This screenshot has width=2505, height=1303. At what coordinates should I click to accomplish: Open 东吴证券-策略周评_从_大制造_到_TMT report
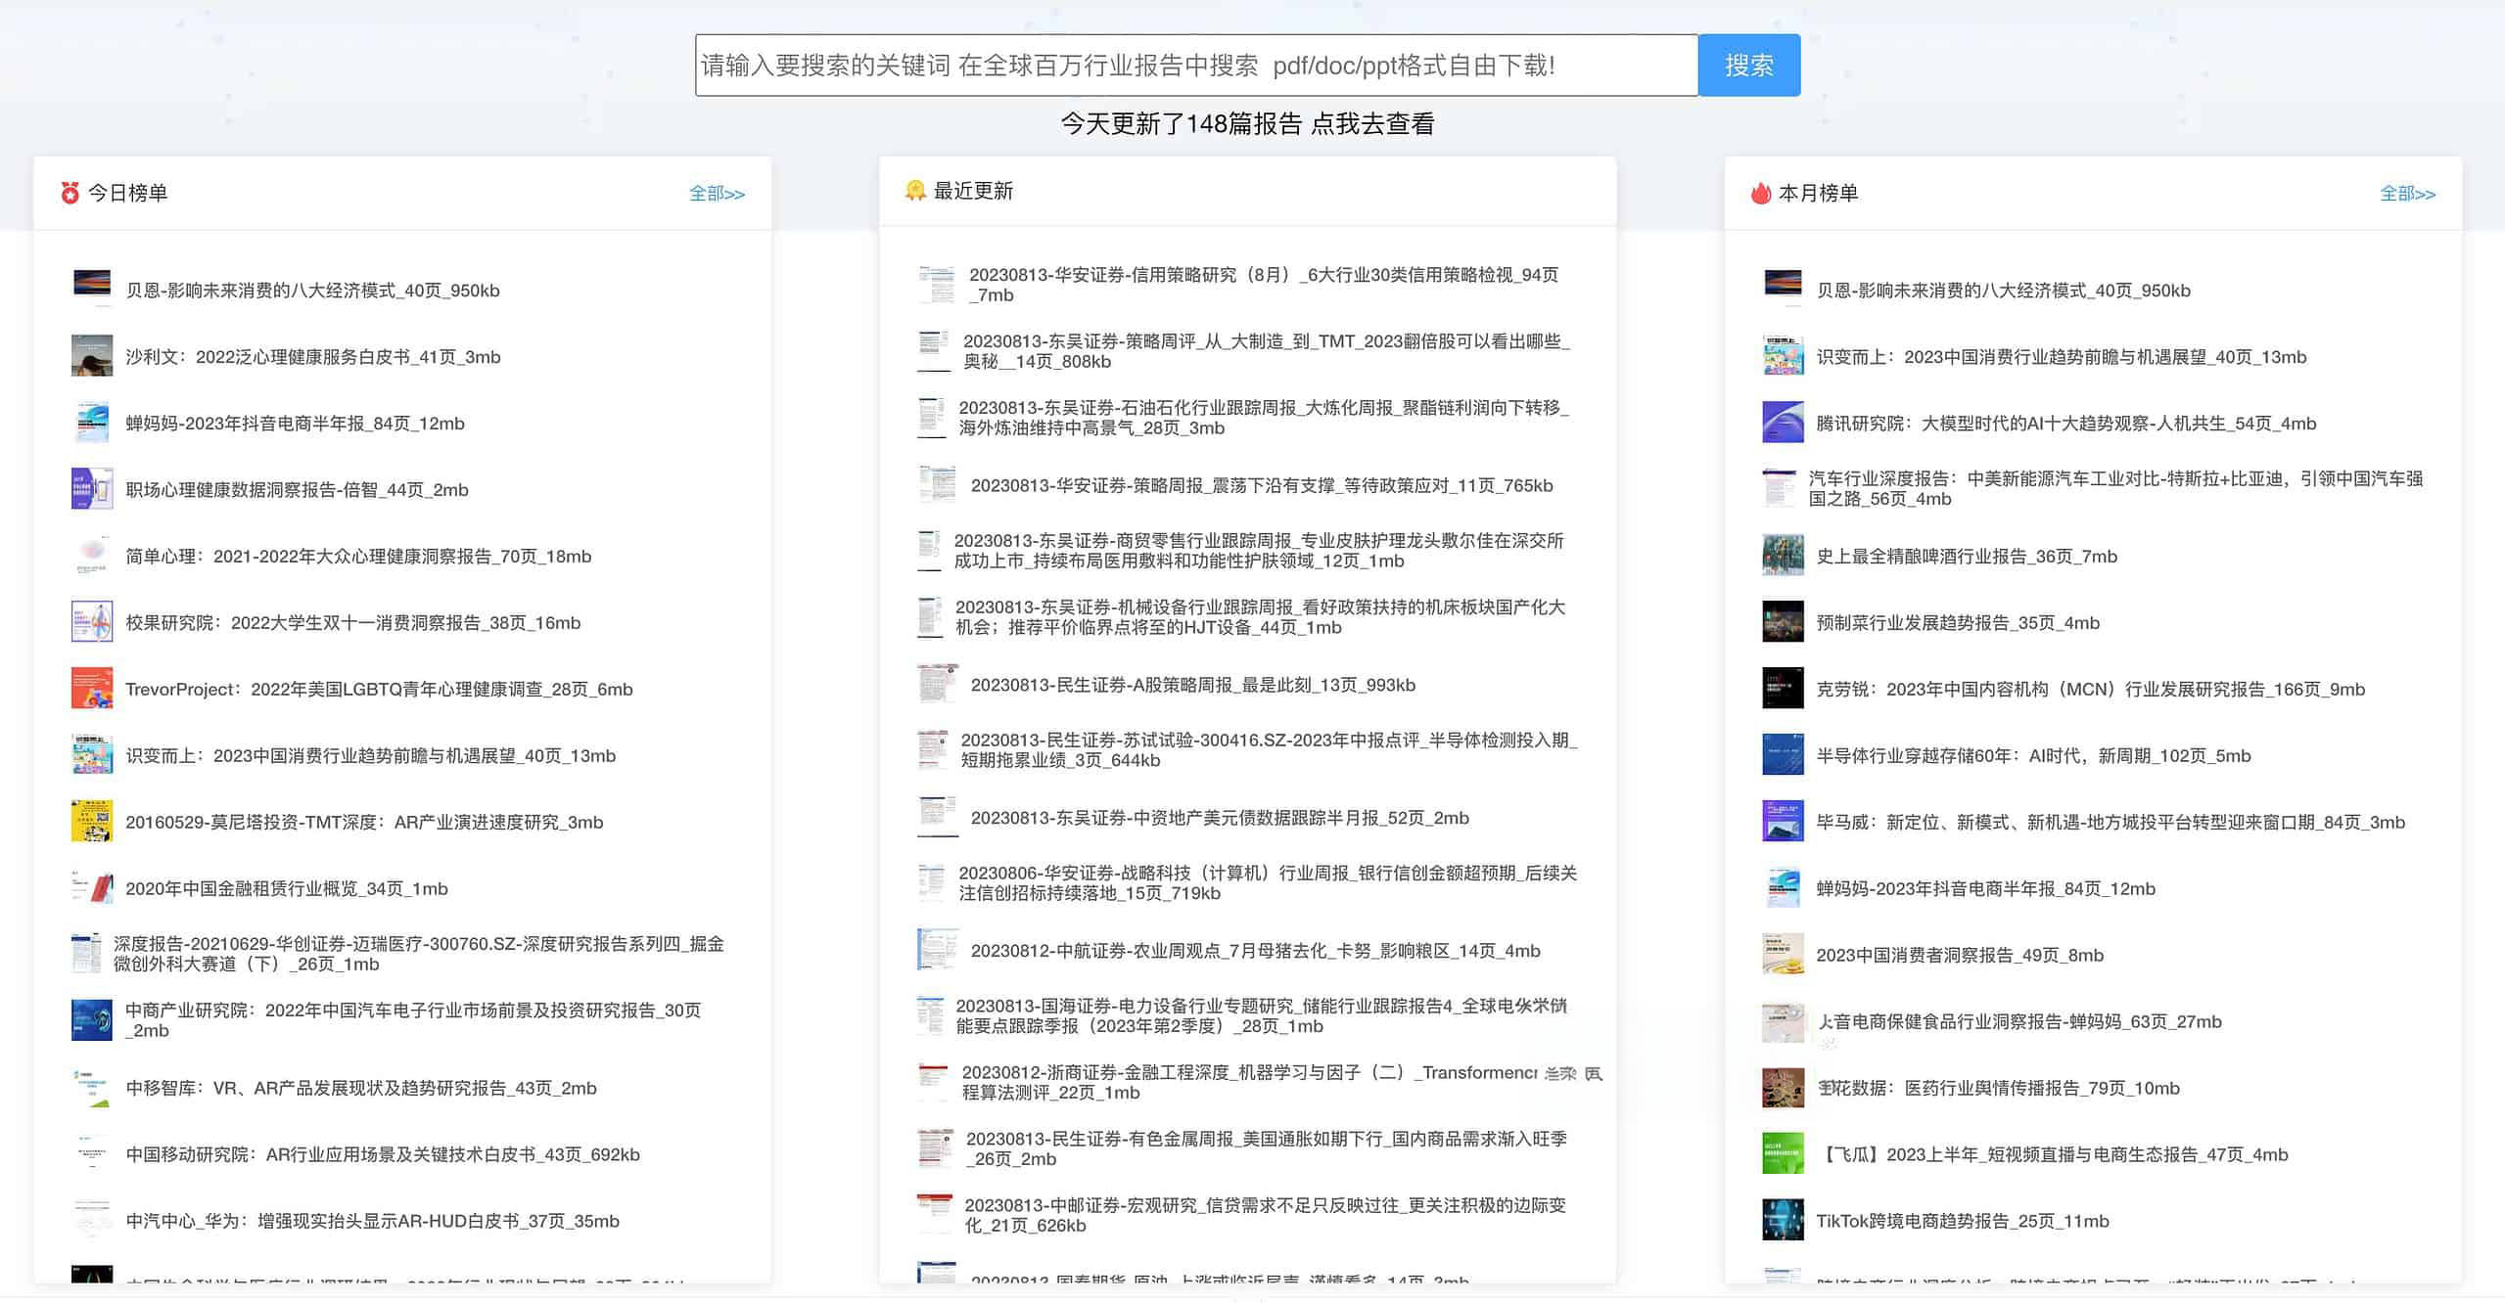(x=1266, y=351)
